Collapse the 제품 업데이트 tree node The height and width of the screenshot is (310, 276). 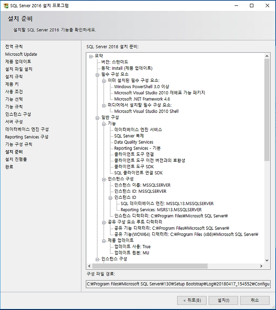104,241
